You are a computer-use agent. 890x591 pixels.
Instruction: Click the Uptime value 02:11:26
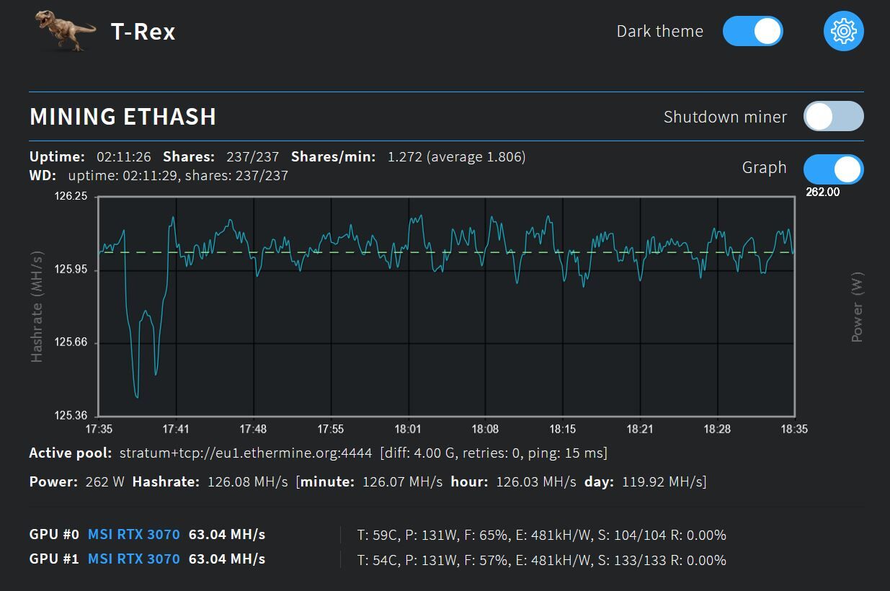click(124, 157)
